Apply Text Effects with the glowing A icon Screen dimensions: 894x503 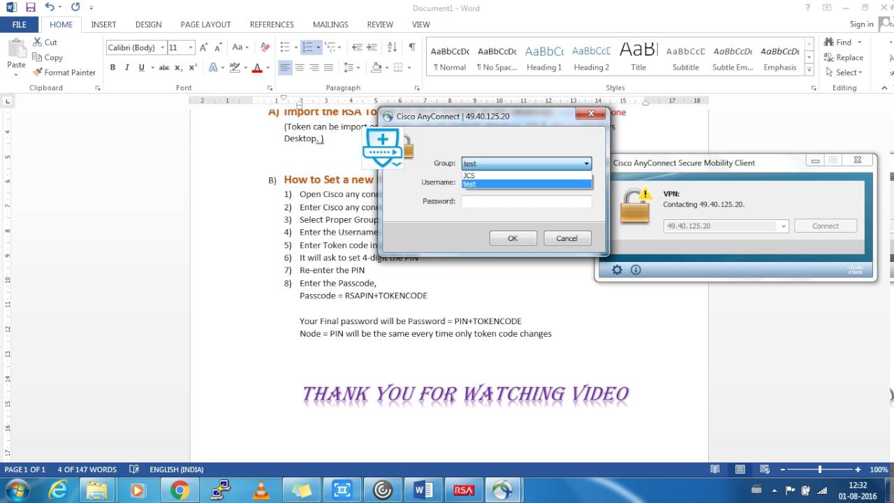point(214,68)
